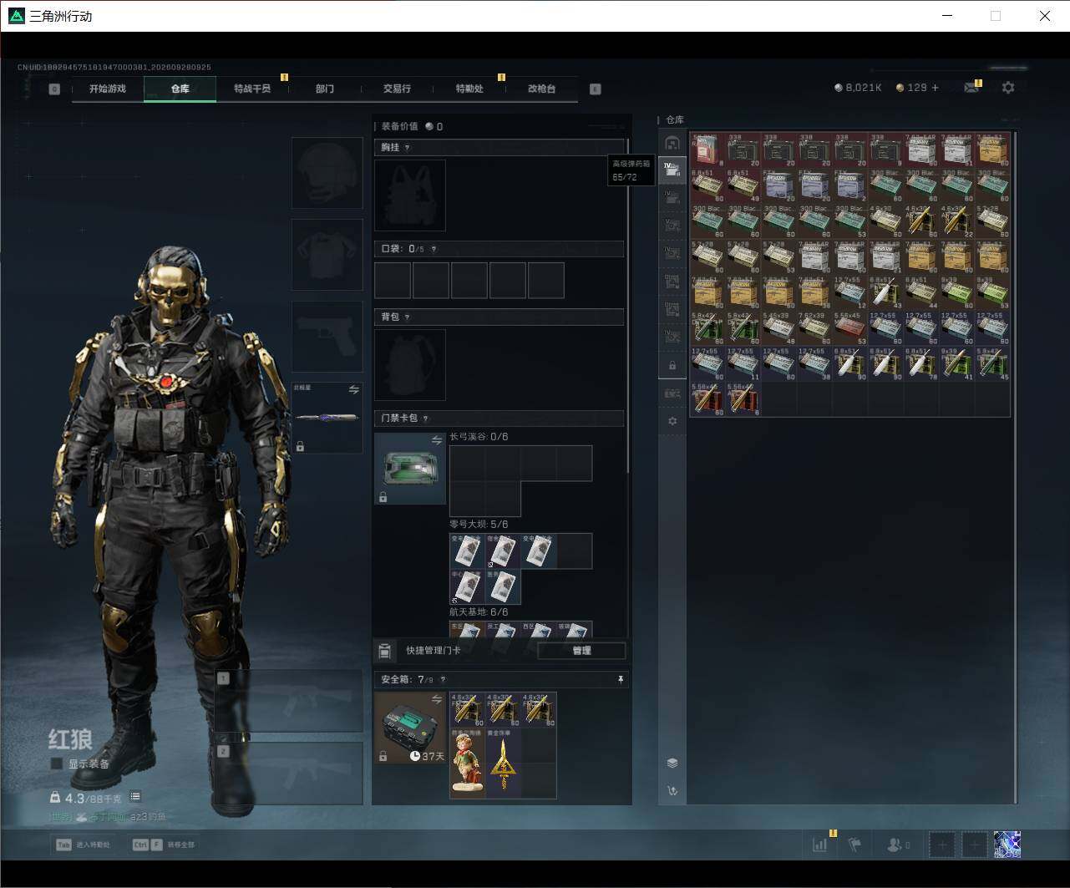Open stash settings gear icon
Screen dimensions: 1070x888
point(672,422)
